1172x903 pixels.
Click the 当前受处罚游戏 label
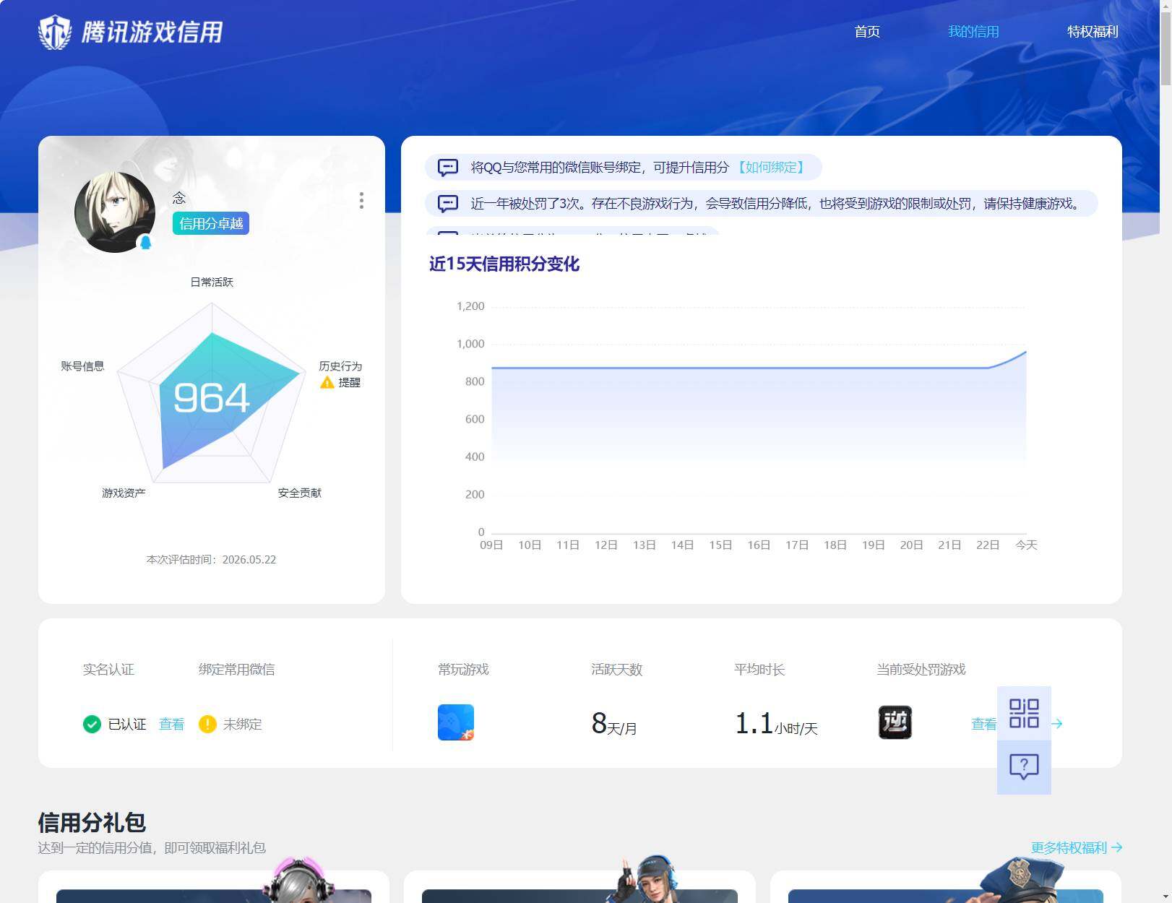921,670
